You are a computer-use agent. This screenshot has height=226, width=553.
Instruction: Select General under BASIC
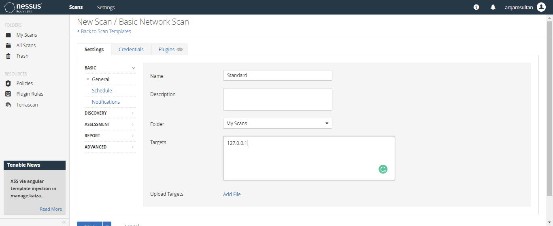pyautogui.click(x=100, y=80)
